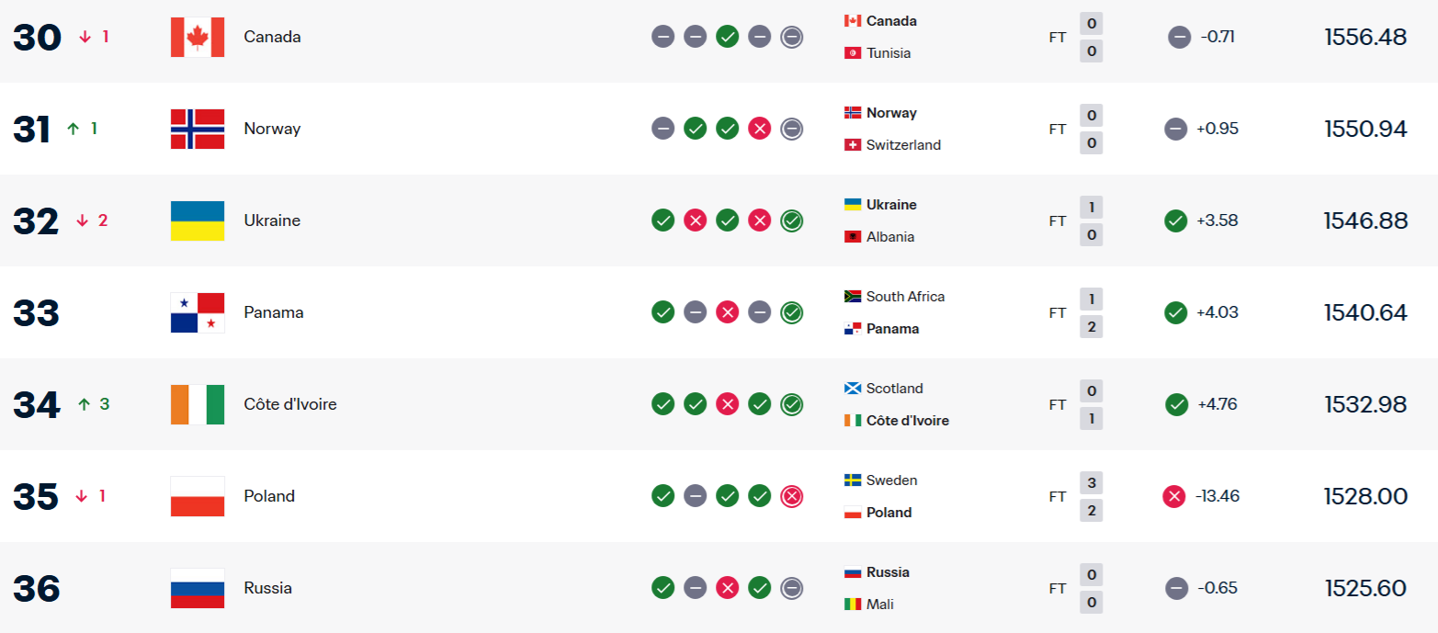
Task: Click Poland's large flag icon
Action: coord(198,496)
